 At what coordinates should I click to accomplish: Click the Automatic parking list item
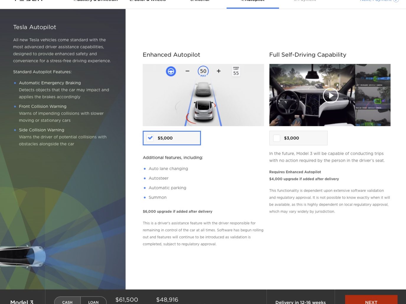pos(167,188)
